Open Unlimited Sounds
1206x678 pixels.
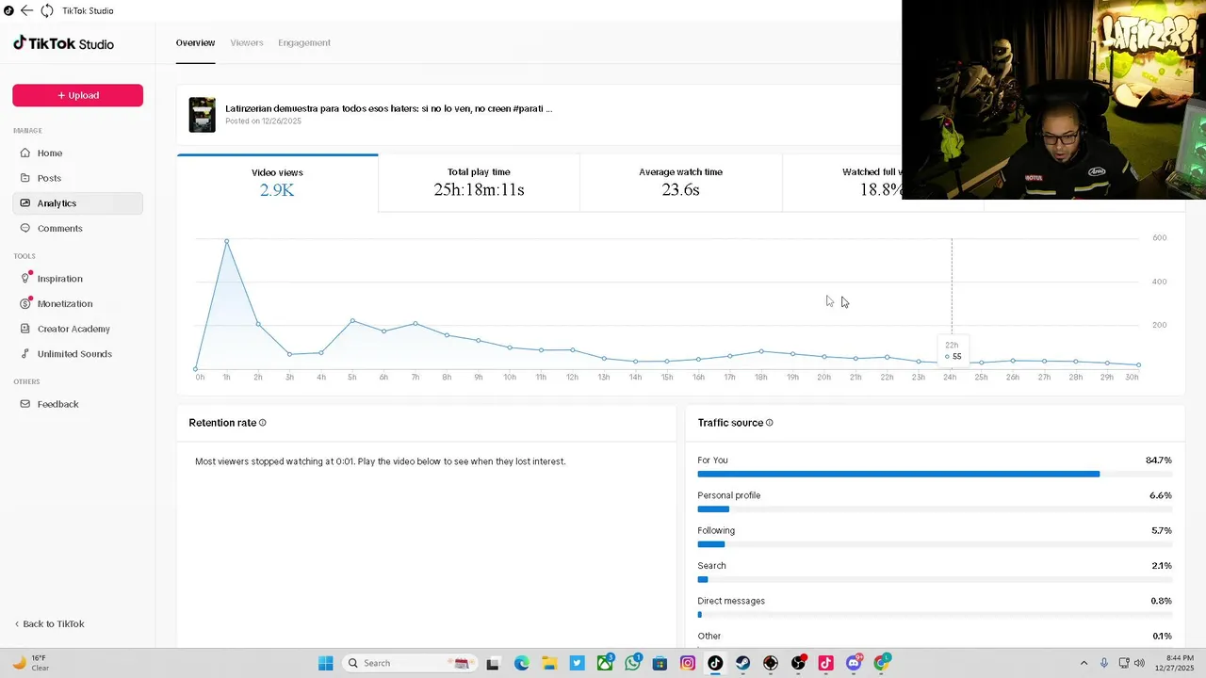pos(77,354)
